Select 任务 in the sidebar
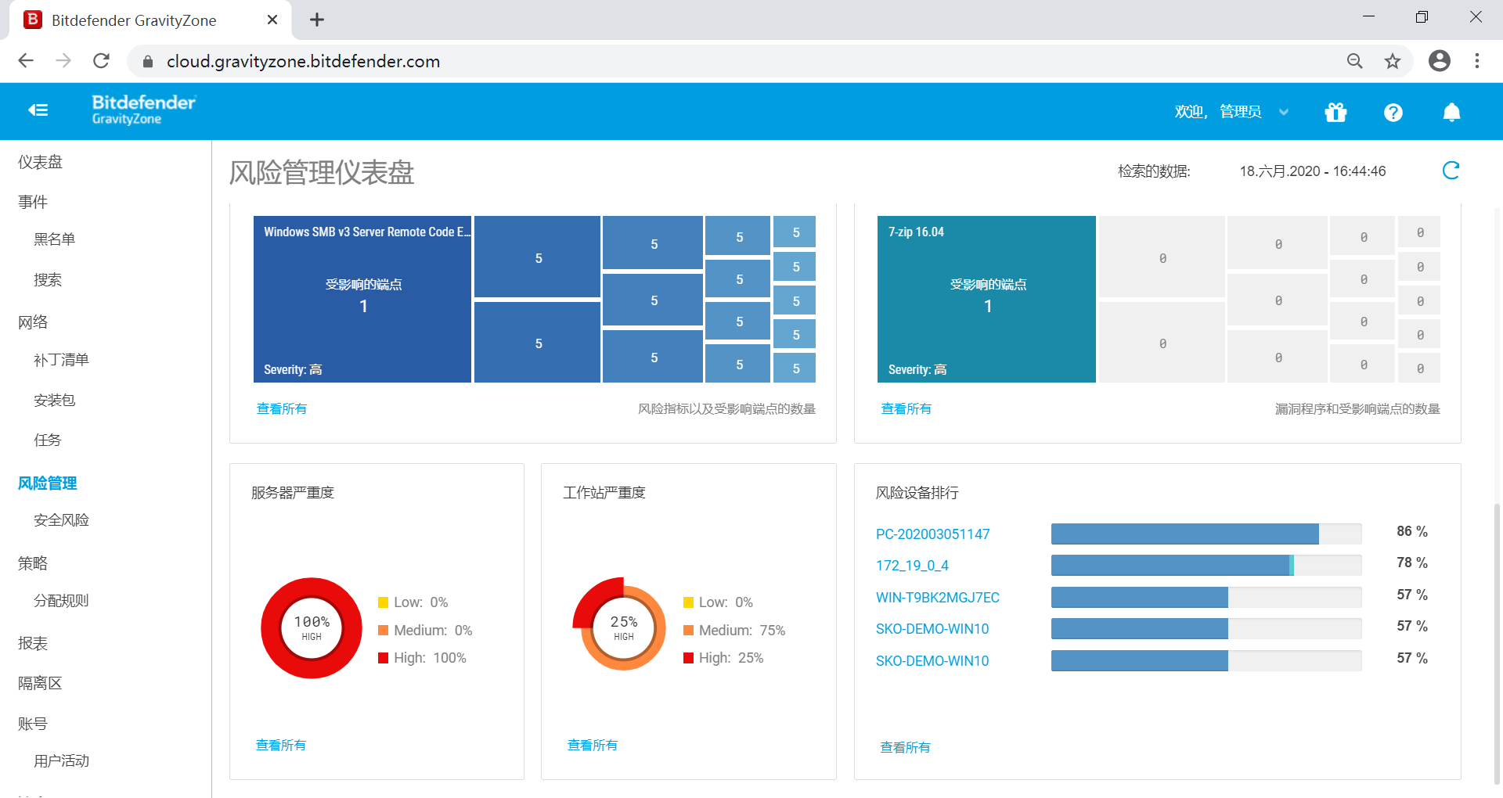The width and height of the screenshot is (1503, 798). pos(47,440)
